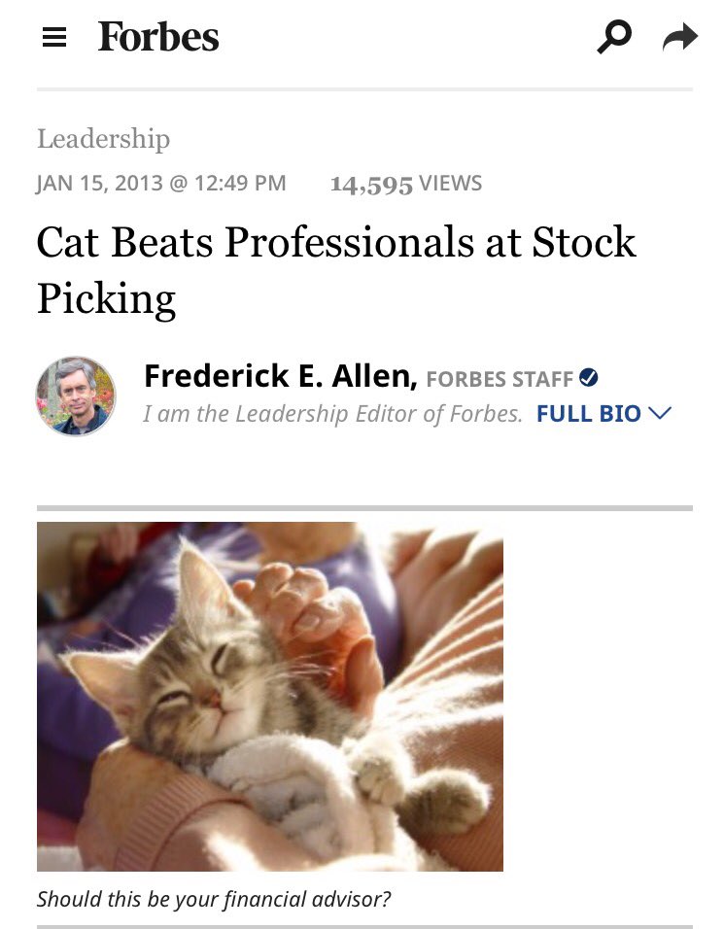Screen dimensions: 724x929
Task: Click the Forbes Staff label
Action: pyautogui.click(x=500, y=379)
